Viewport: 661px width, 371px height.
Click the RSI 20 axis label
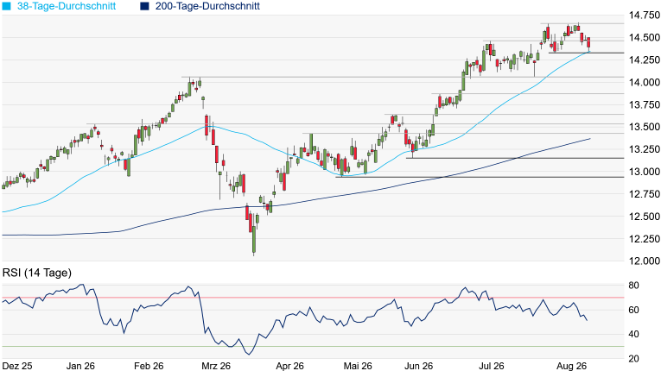tap(633, 359)
